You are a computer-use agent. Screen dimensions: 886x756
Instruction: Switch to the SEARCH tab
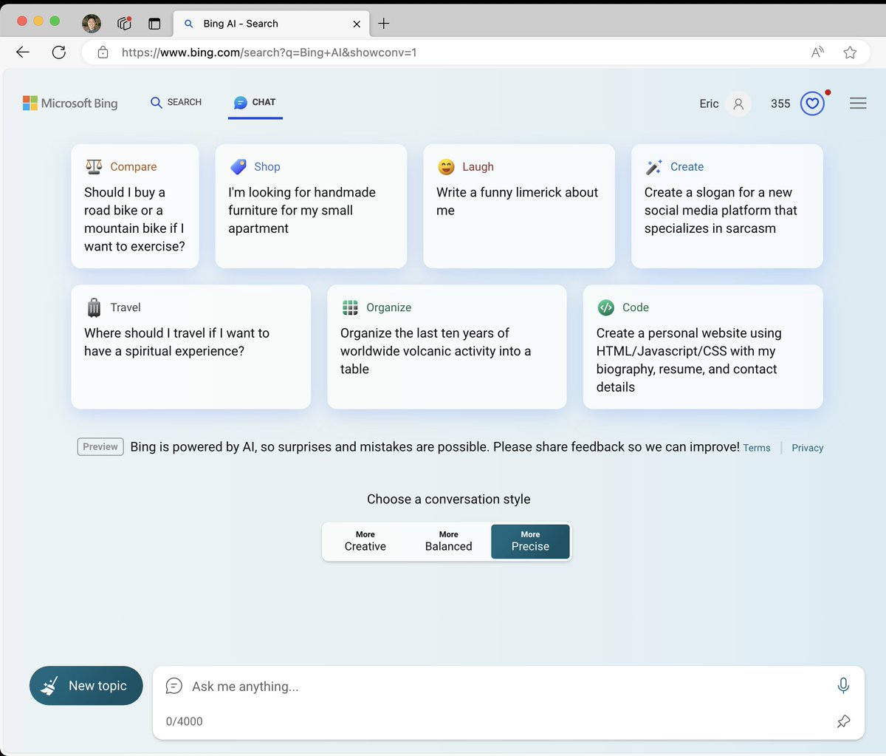click(176, 102)
